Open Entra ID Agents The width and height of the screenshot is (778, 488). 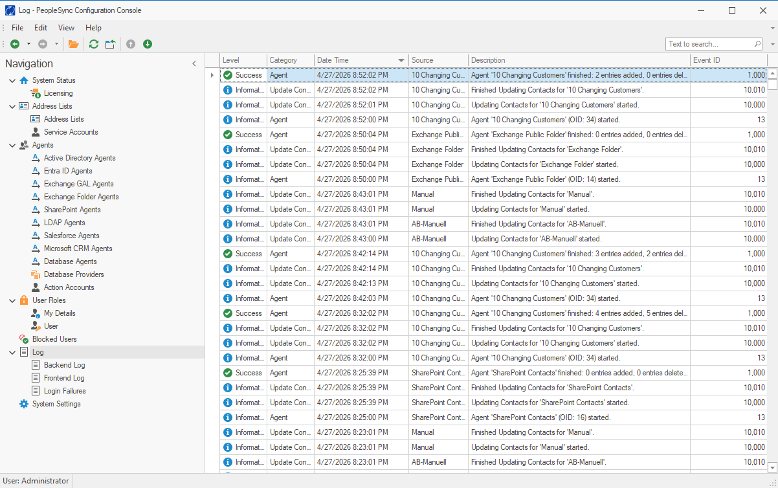pos(68,171)
